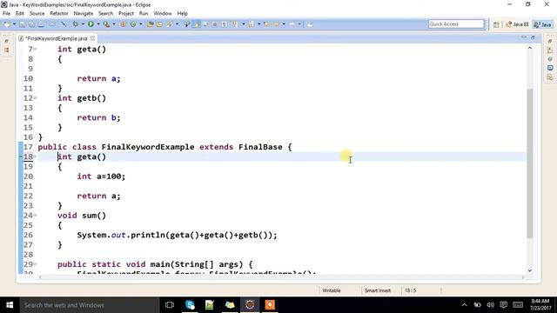Click the Save toolbar icon
Viewport: 557px width, 313px height.
click(x=23, y=24)
